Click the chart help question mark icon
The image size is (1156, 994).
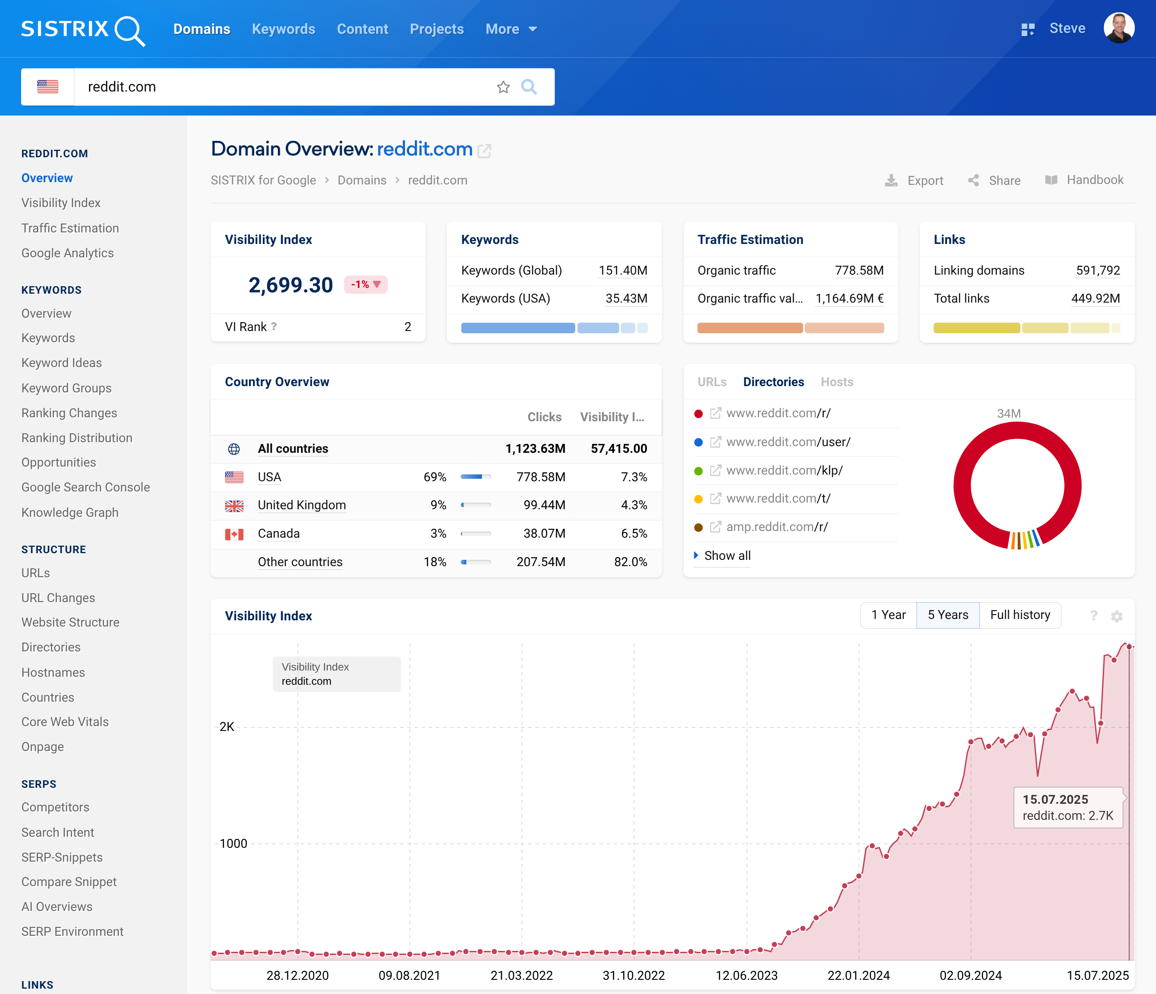pos(1093,615)
